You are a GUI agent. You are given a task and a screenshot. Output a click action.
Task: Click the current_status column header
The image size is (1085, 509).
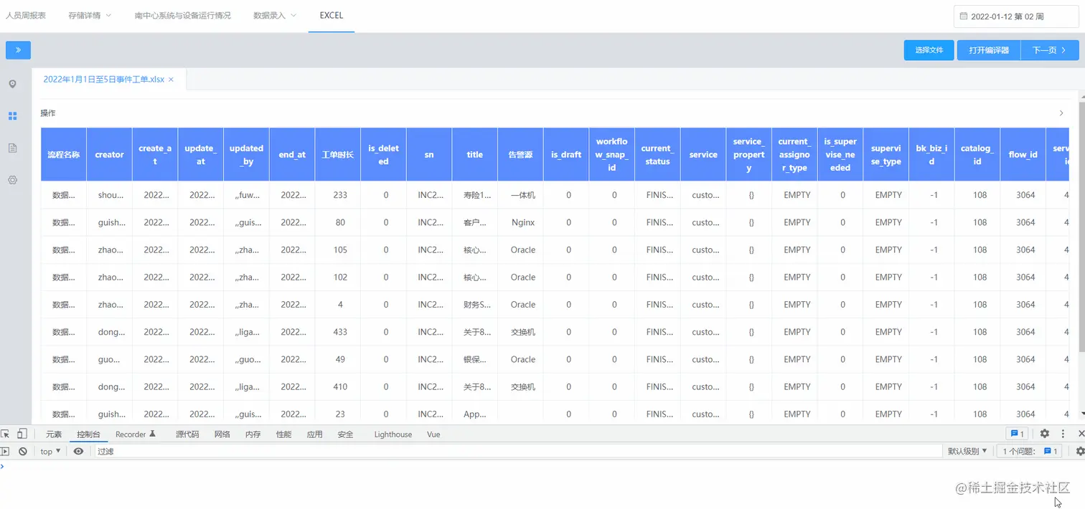[x=657, y=155]
